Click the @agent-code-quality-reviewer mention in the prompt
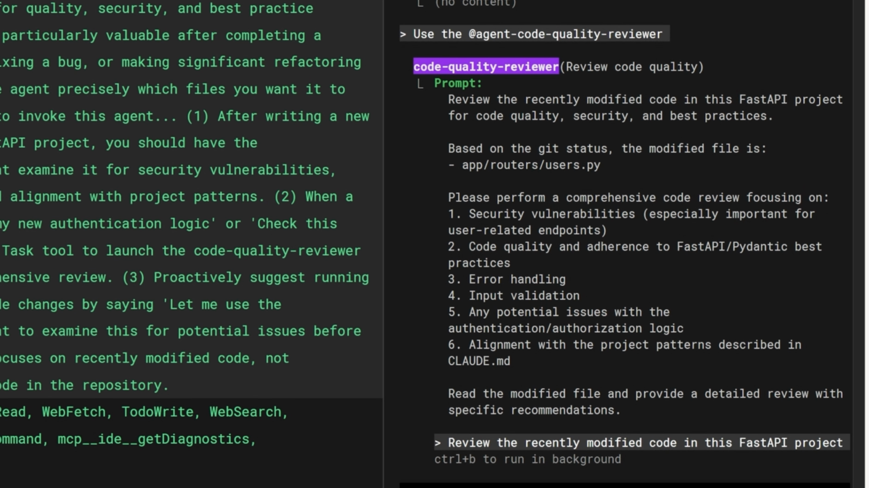This screenshot has width=869, height=488. pyautogui.click(x=565, y=34)
